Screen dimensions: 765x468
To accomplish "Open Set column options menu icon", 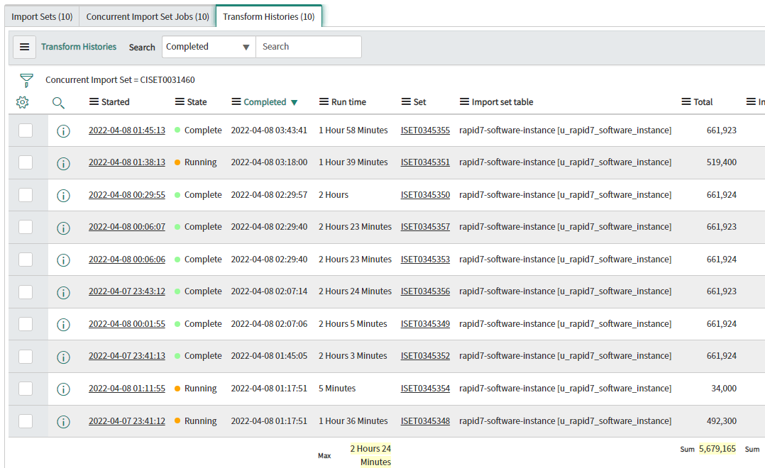I will click(406, 102).
